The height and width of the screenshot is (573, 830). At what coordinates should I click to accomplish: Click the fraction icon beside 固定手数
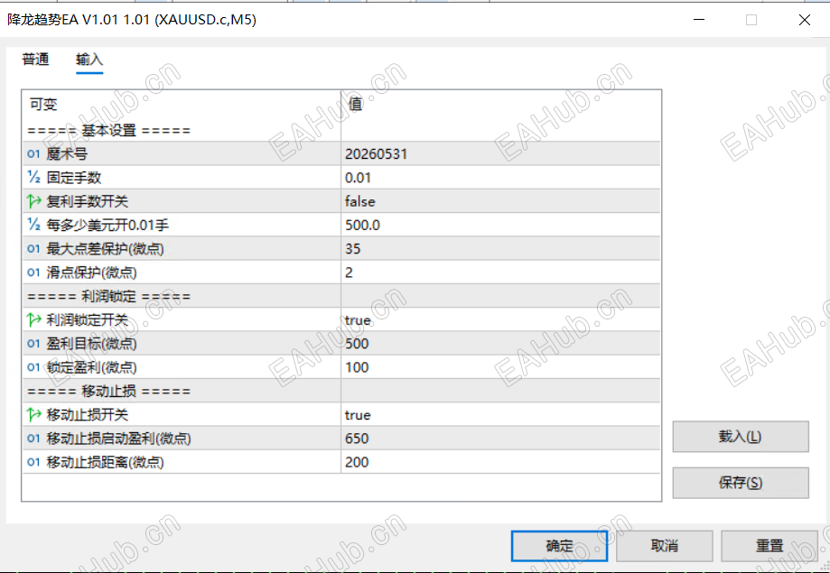click(33, 178)
